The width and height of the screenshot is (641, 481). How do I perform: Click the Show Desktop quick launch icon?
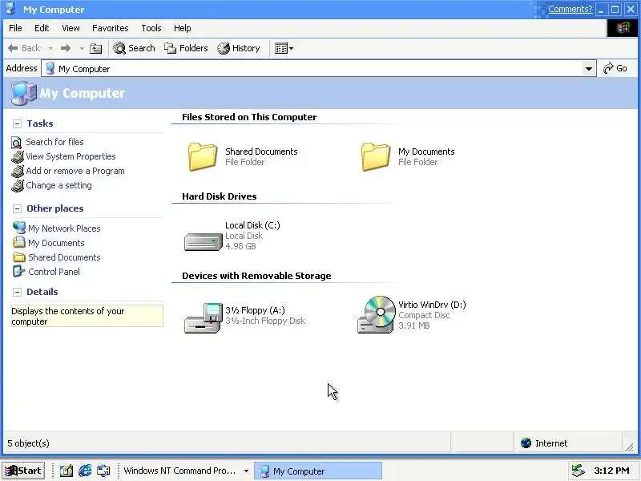pyautogui.click(x=67, y=471)
